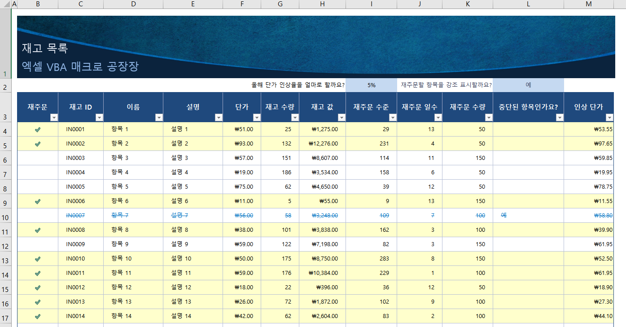Image resolution: width=626 pixels, height=327 pixels.
Task: Click reorder checkmark in IN0011 row
Action: pos(38,273)
